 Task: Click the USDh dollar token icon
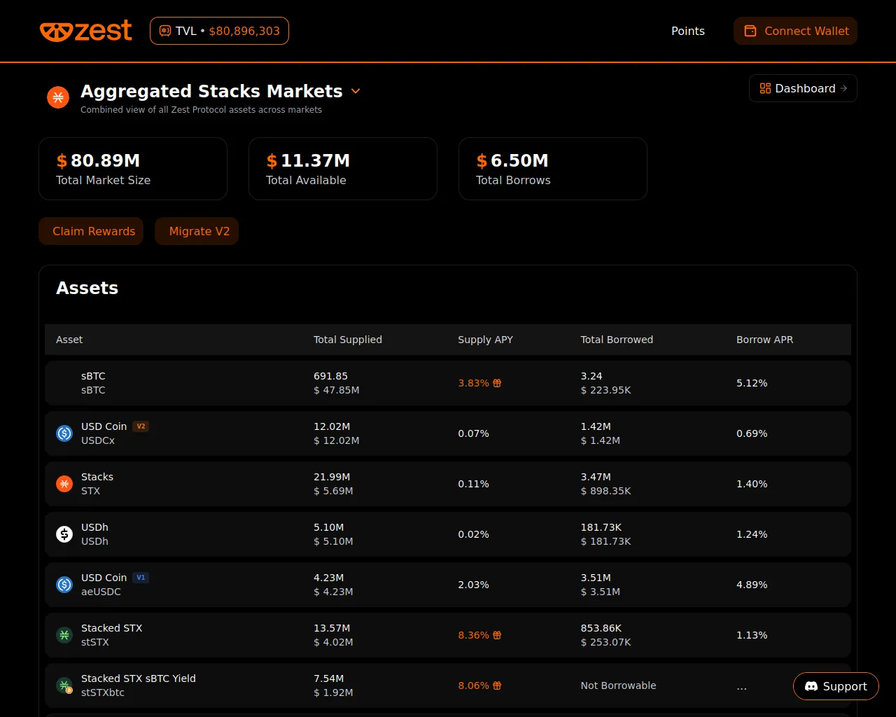64,534
